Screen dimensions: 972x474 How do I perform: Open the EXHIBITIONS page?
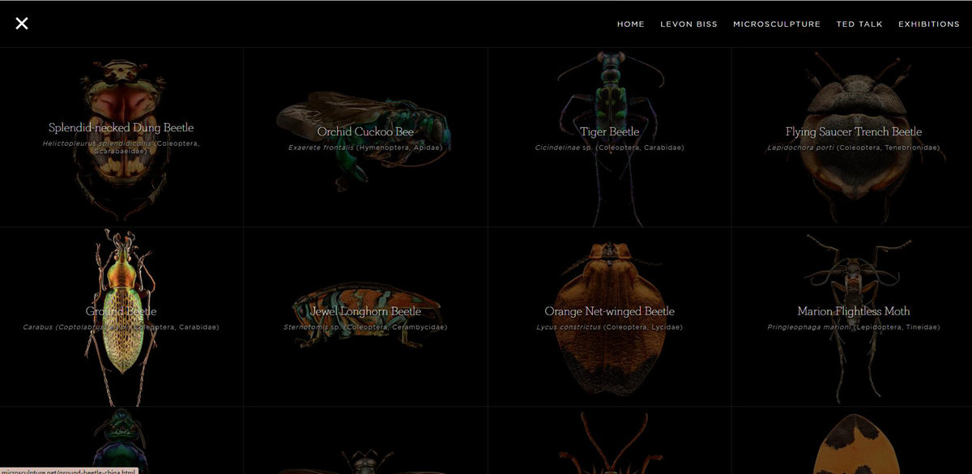click(x=928, y=24)
